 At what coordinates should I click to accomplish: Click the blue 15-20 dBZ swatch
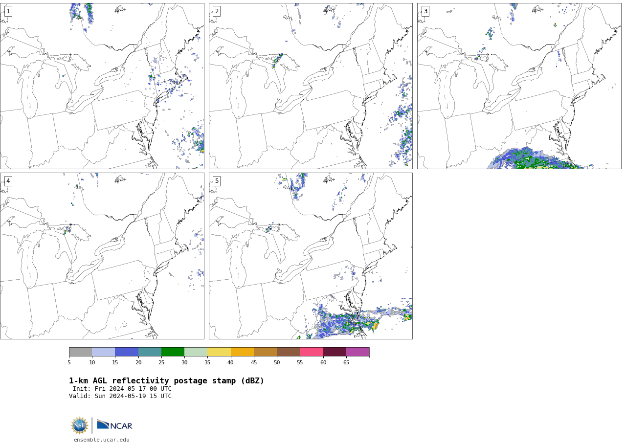coord(127,352)
